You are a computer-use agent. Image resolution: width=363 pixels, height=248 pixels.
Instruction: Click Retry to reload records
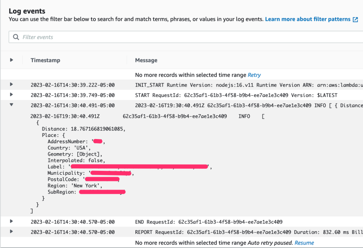[x=254, y=75]
